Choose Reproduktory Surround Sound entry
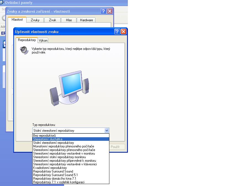 [71, 171]
